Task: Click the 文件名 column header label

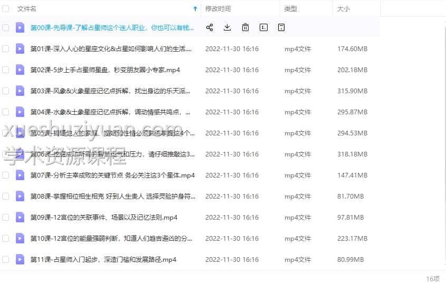Action: (27, 9)
